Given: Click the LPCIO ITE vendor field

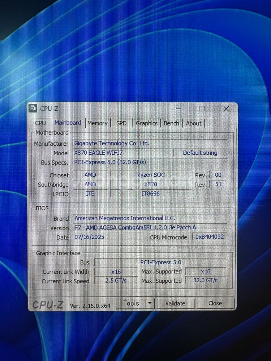Looking at the screenshot, I should (x=90, y=194).
